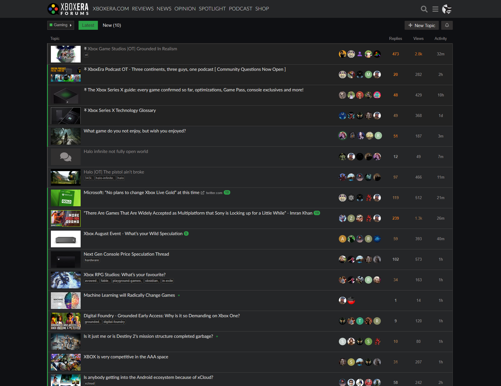Click the grey S avatar on Destiny 2 row
This screenshot has height=386, width=501.
pos(342,341)
